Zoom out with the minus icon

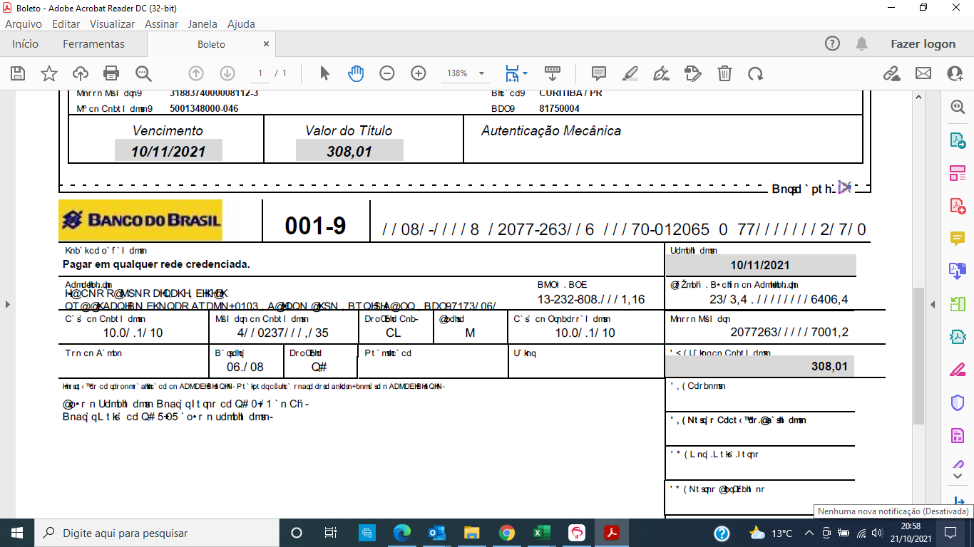pyautogui.click(x=387, y=73)
